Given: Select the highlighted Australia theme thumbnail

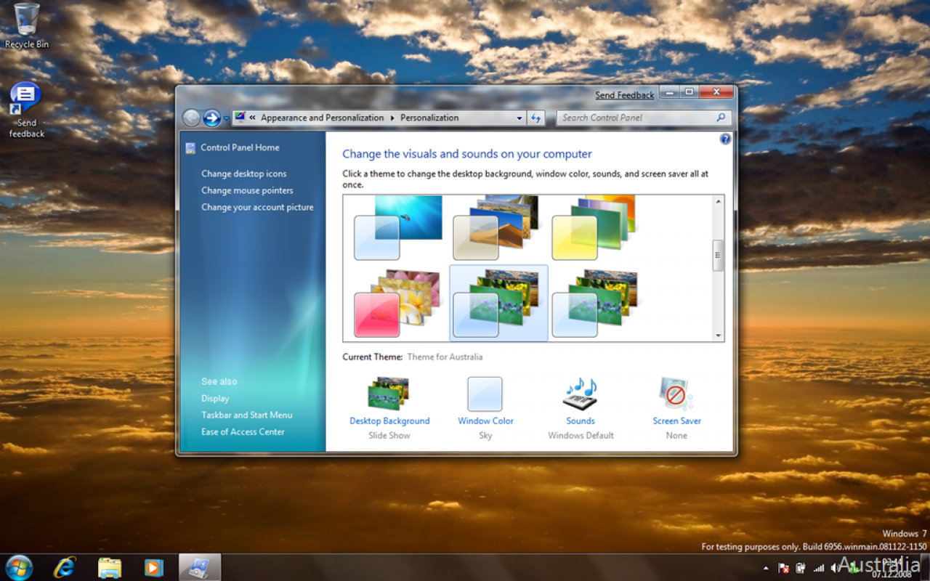Looking at the screenshot, I should 499,303.
